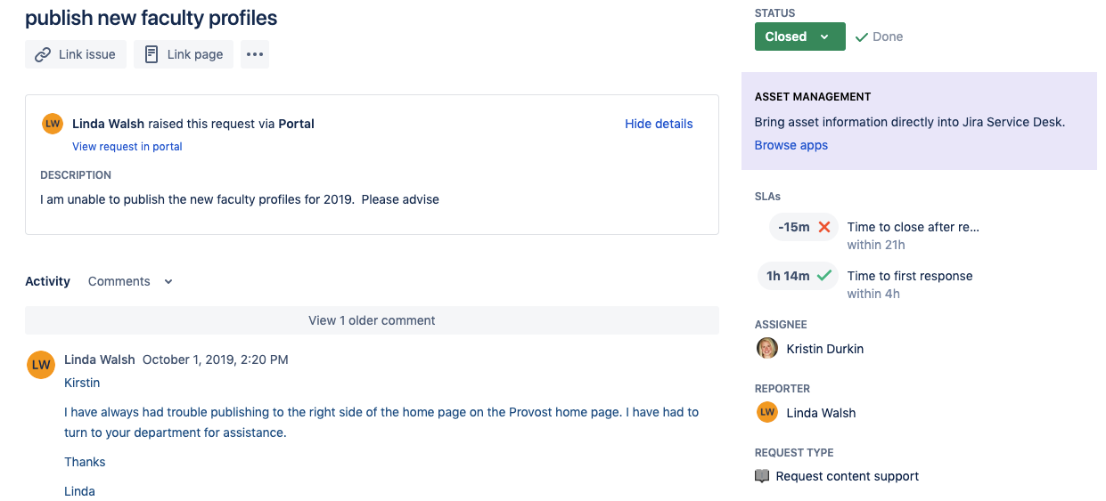Image resolution: width=1106 pixels, height=501 pixels.
Task: Click the Link issue button
Action: point(76,54)
